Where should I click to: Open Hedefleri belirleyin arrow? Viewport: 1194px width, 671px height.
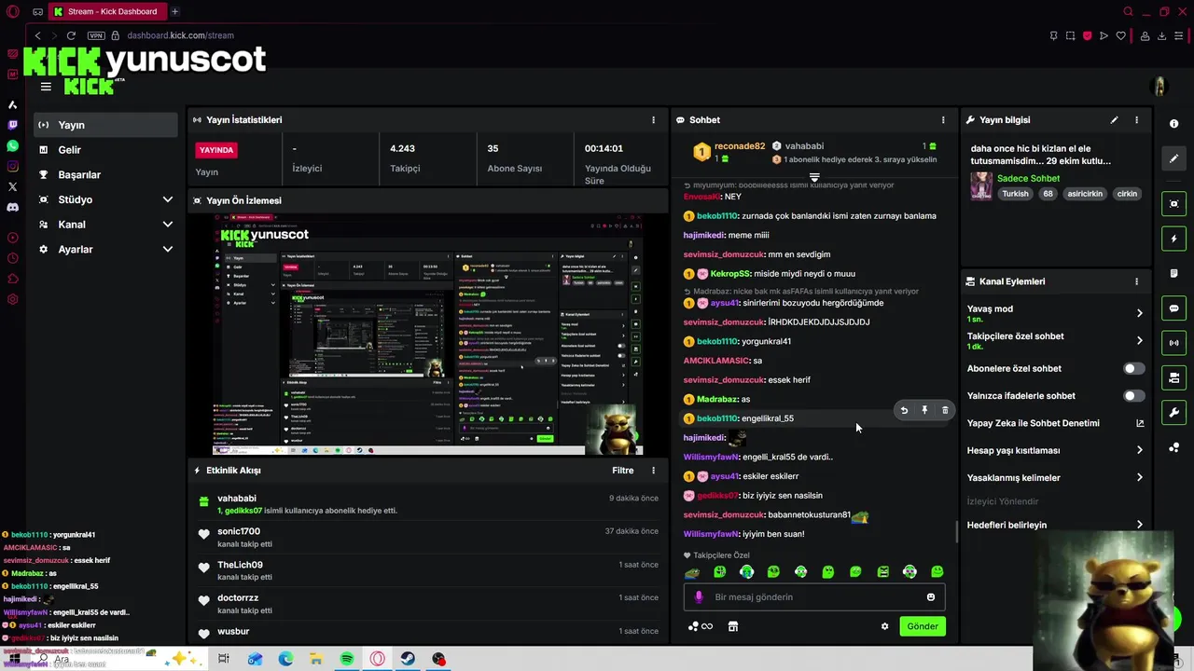1139,525
